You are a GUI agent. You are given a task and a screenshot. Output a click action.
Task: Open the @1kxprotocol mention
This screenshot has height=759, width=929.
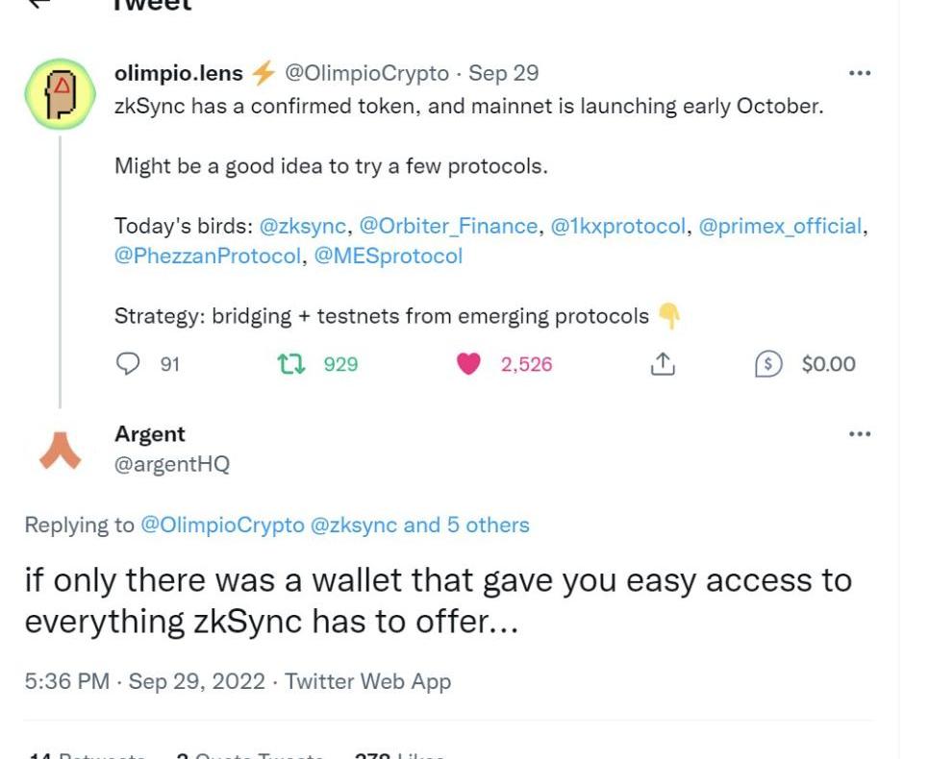[618, 226]
